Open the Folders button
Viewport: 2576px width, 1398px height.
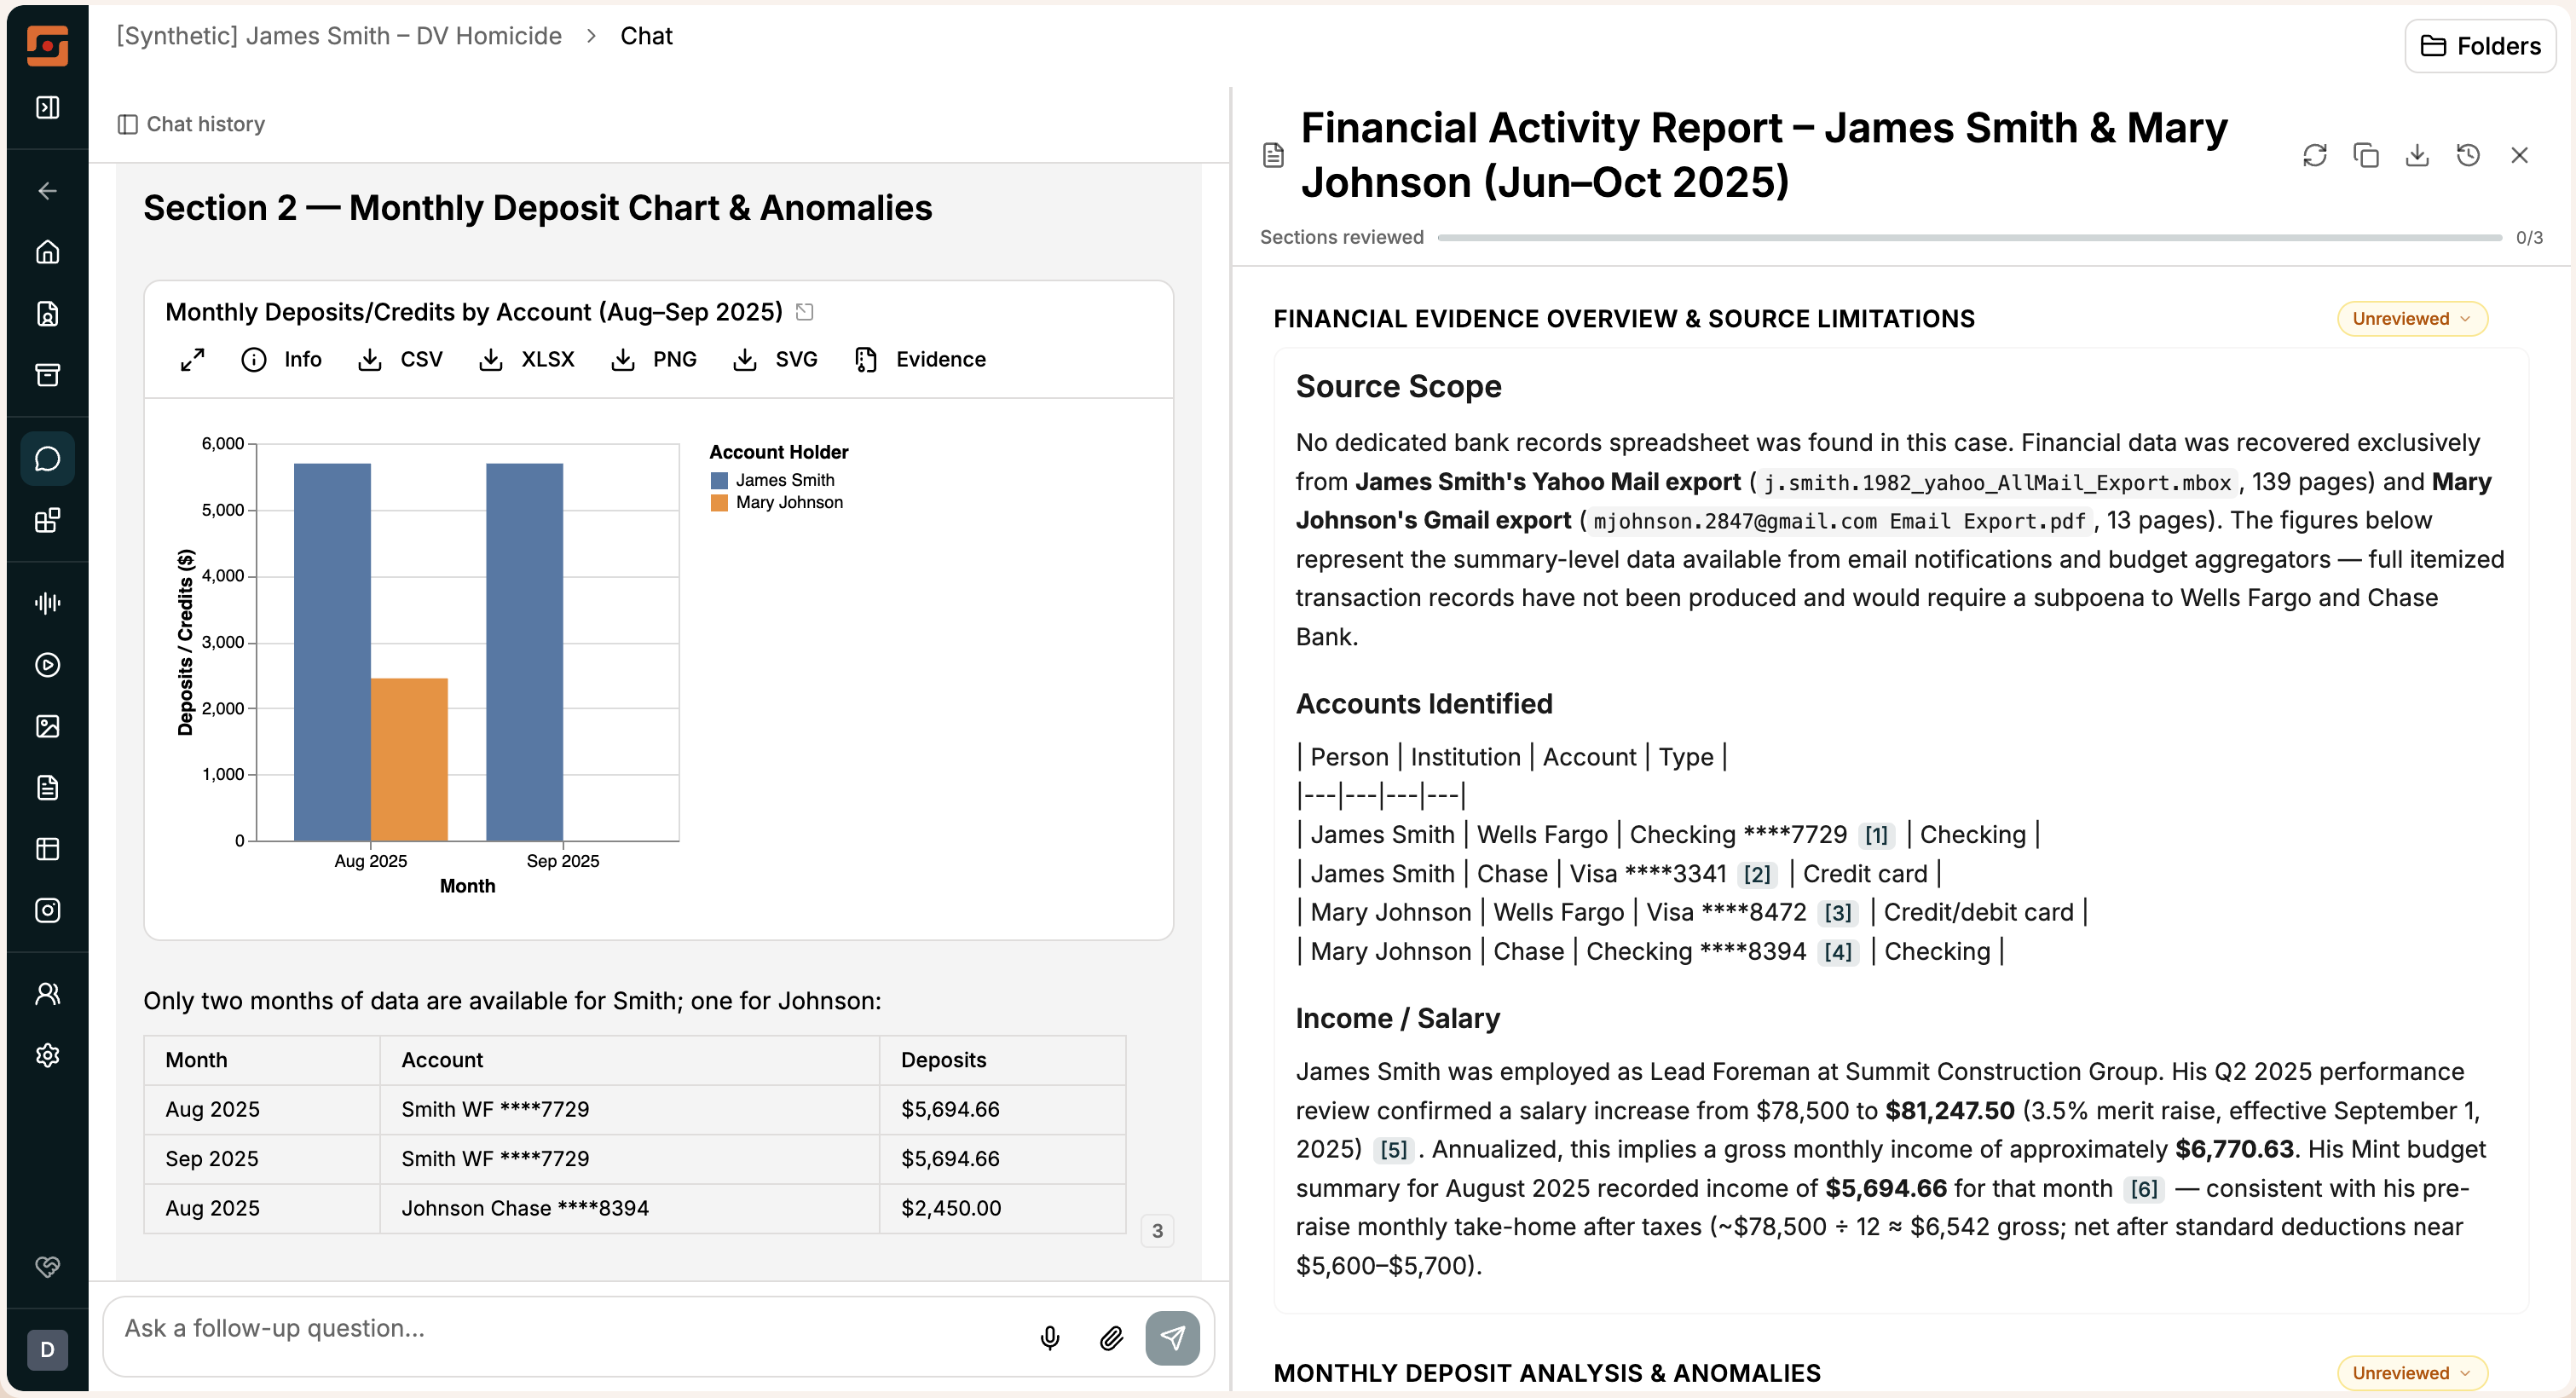coord(2480,46)
